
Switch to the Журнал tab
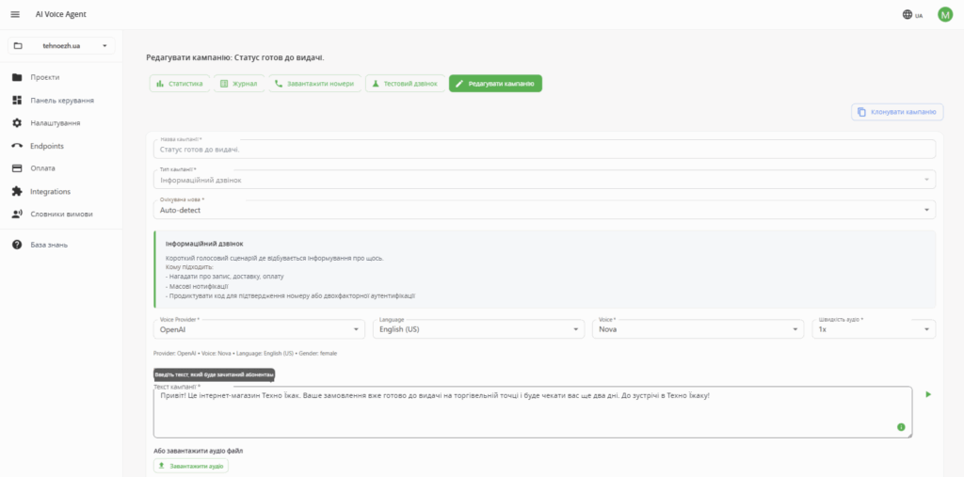(x=239, y=84)
